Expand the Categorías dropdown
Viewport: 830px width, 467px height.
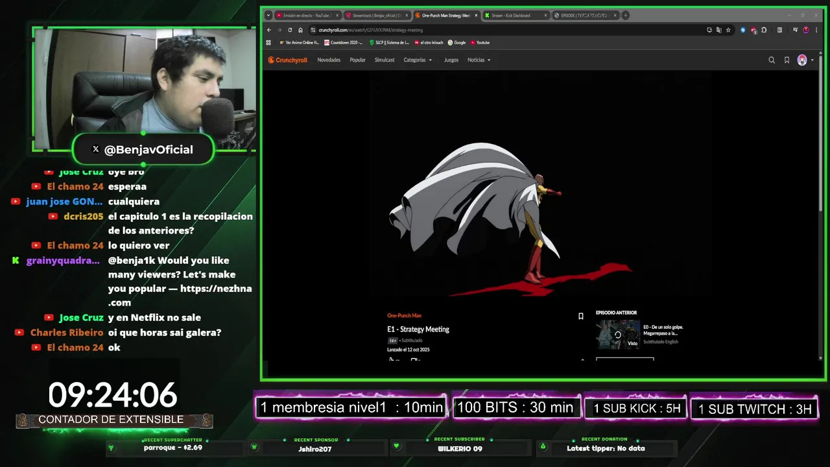pos(418,60)
